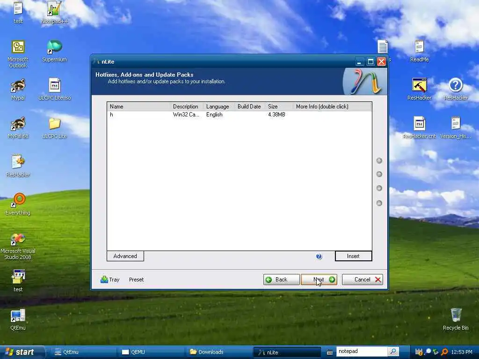Sort by the Language column header

(219, 107)
